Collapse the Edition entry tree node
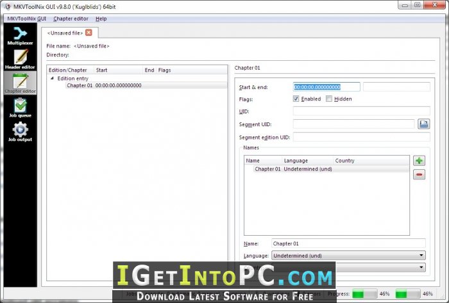The image size is (449, 303). pyautogui.click(x=52, y=78)
